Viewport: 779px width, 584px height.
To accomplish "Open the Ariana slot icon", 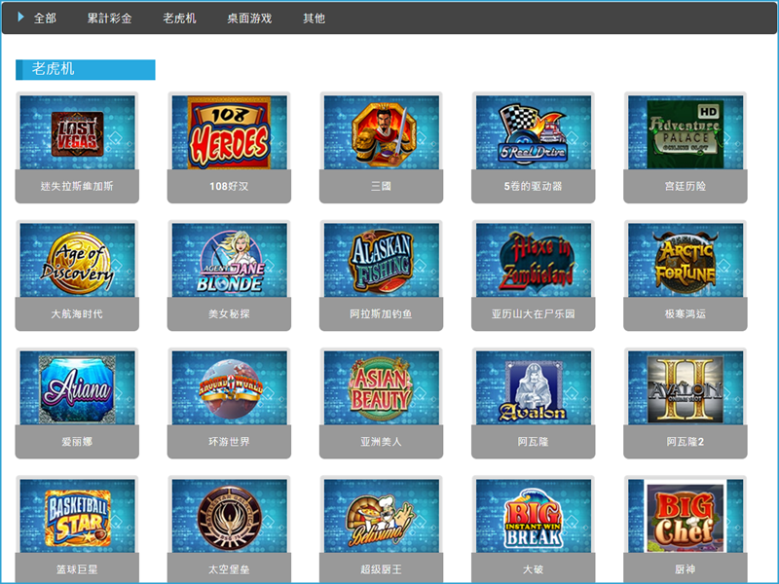I will coord(77,388).
